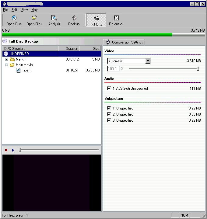The height and width of the screenshot is (219, 207).
Task: Click the 111 MB audio size value
Action: [195, 89]
